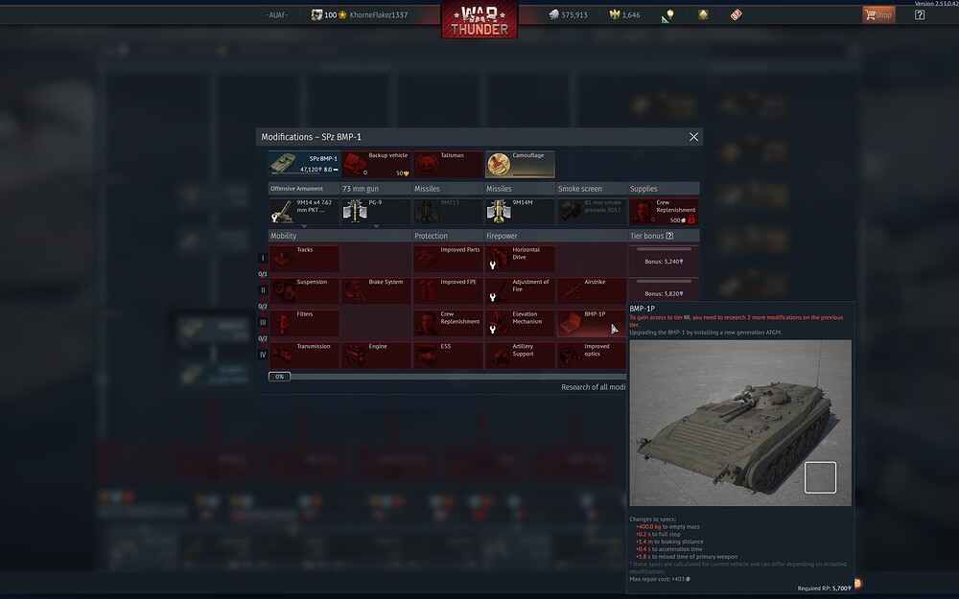The width and height of the screenshot is (959, 599).
Task: Open the Camouflage option
Action: (x=520, y=164)
